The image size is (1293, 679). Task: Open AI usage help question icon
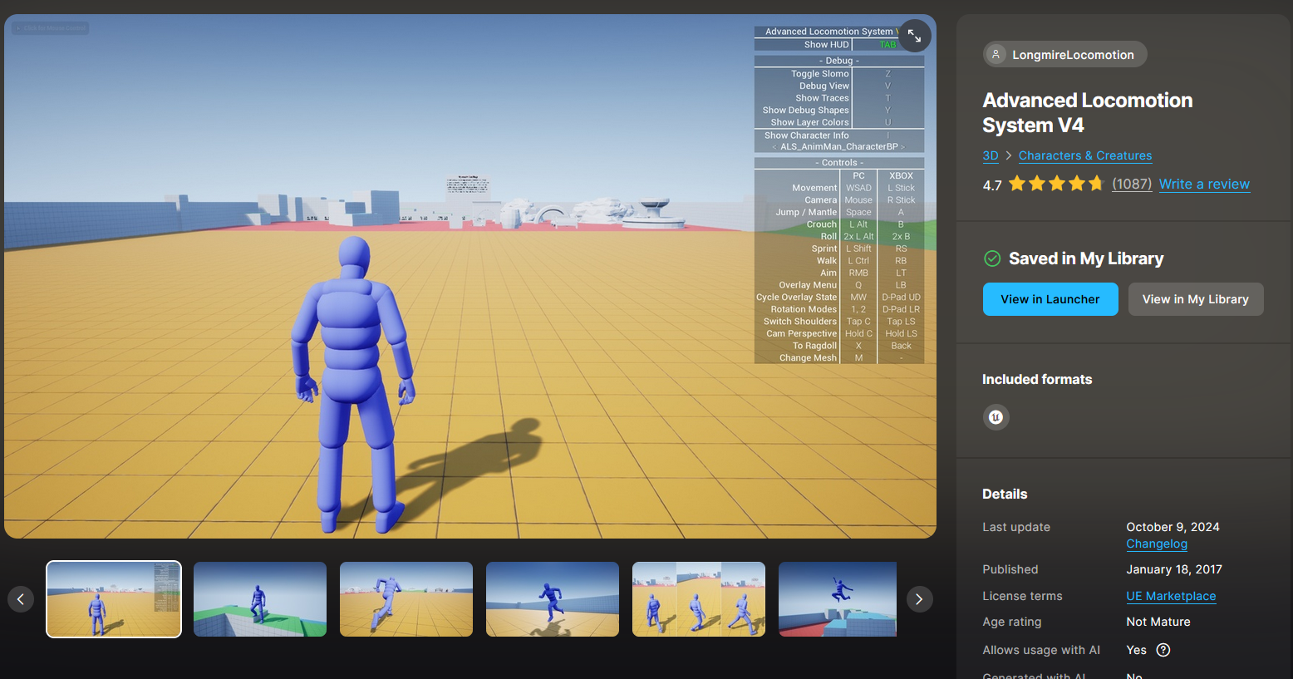coord(1163,650)
